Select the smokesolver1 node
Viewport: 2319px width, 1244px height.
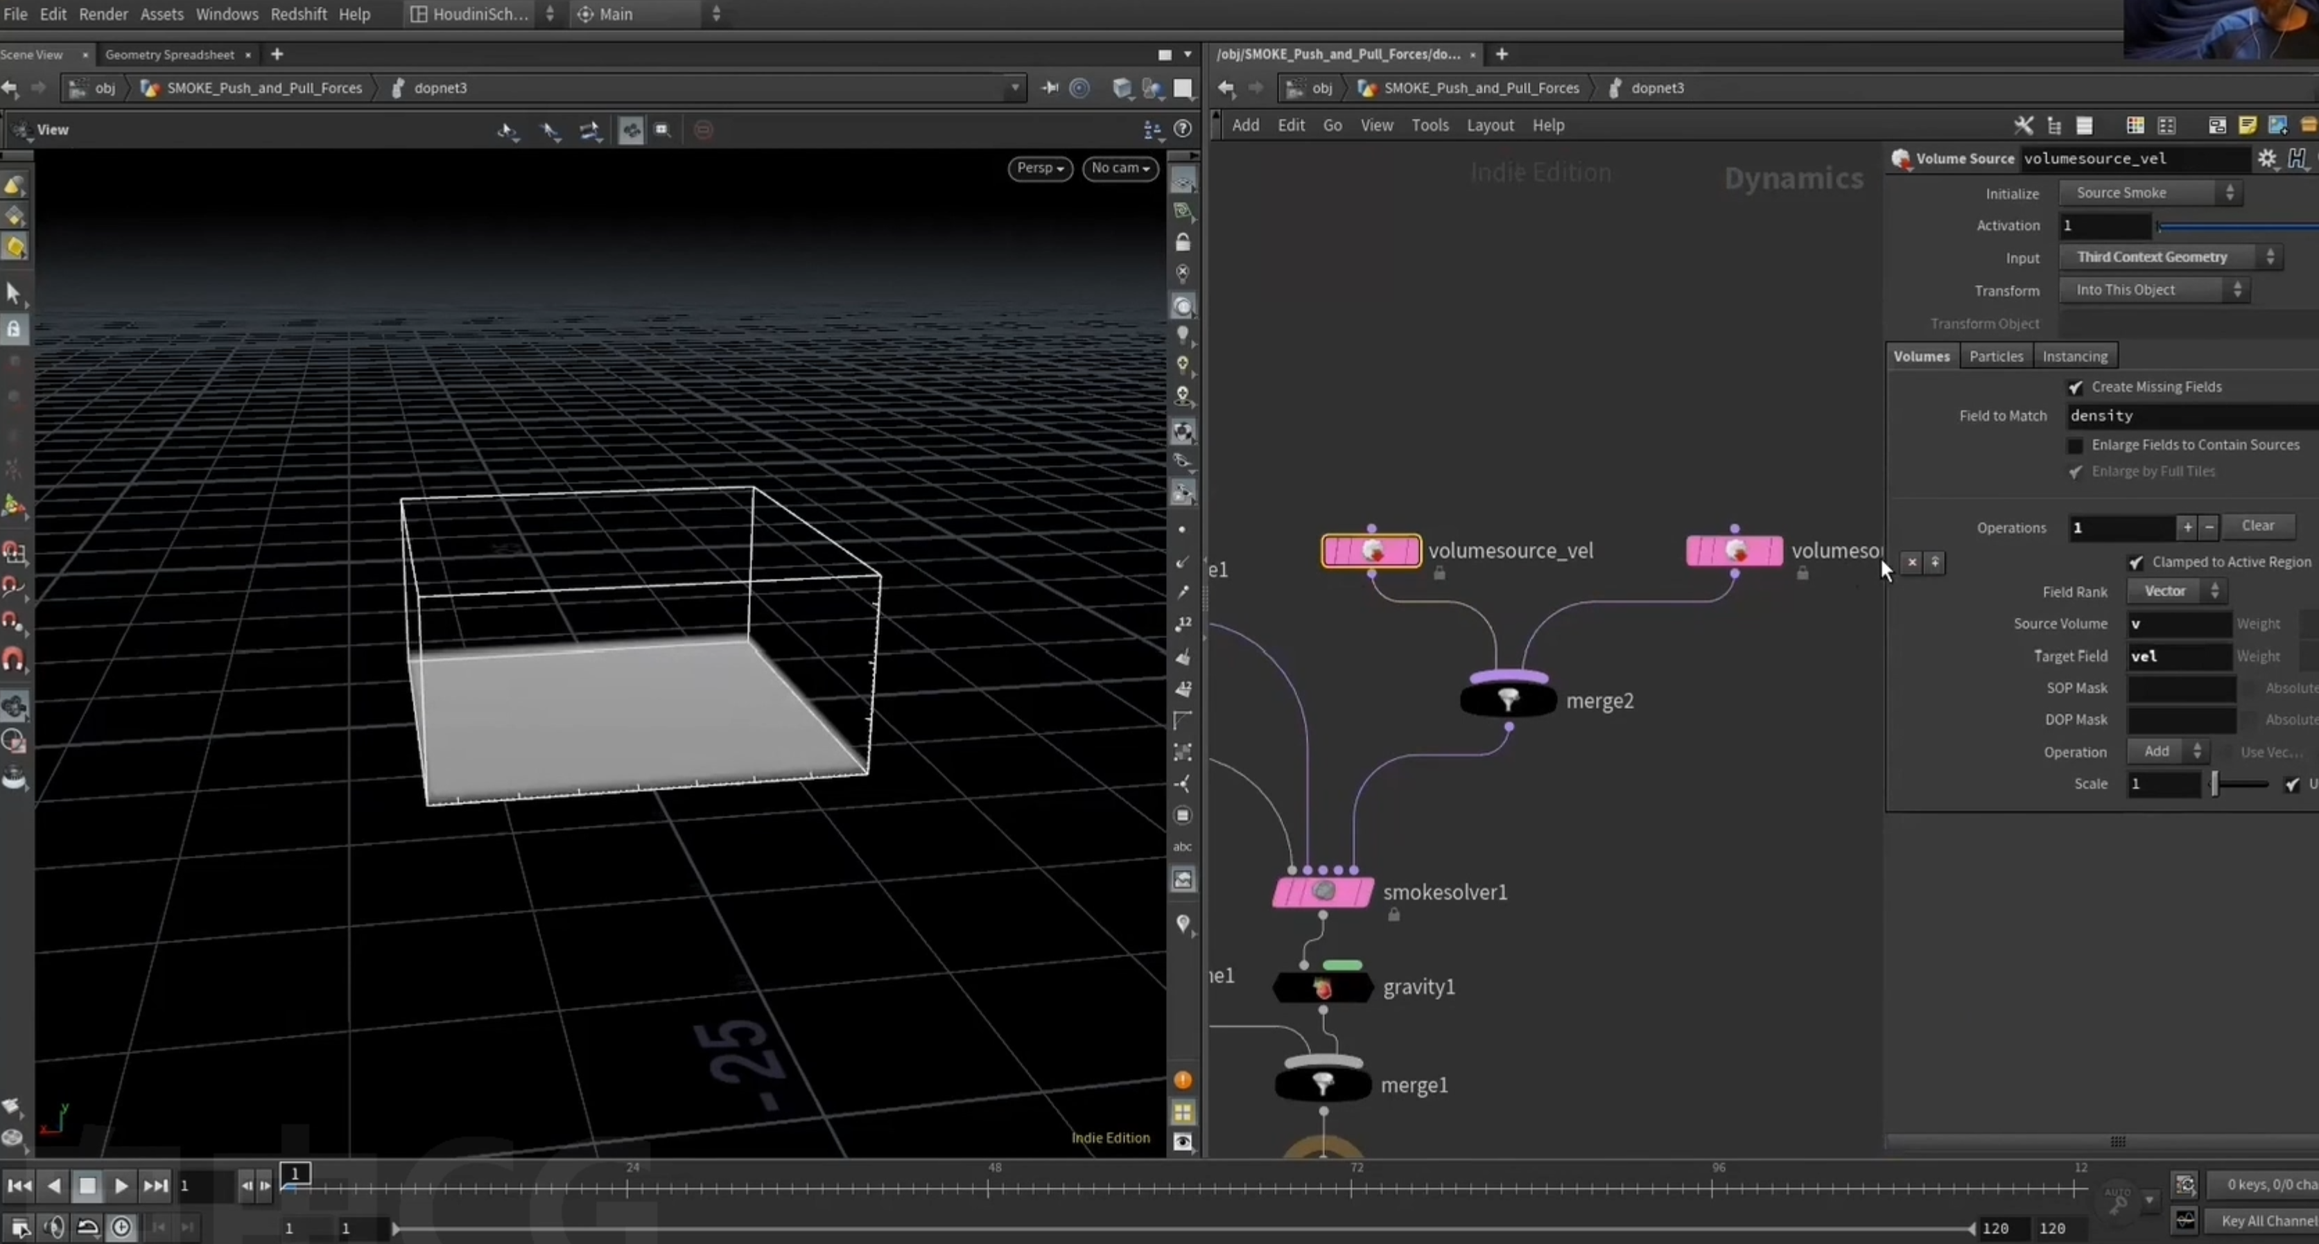(x=1323, y=892)
